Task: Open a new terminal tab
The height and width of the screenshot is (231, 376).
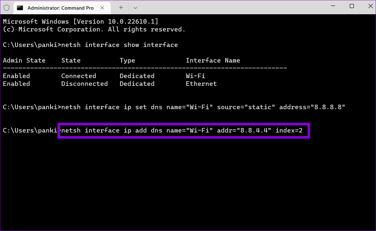Action: 121,7
